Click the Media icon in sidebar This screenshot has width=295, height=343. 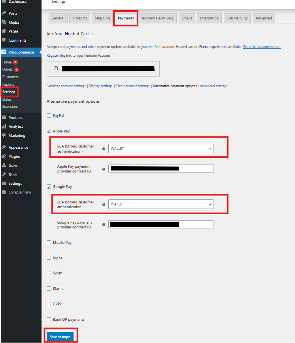[x=4, y=22]
